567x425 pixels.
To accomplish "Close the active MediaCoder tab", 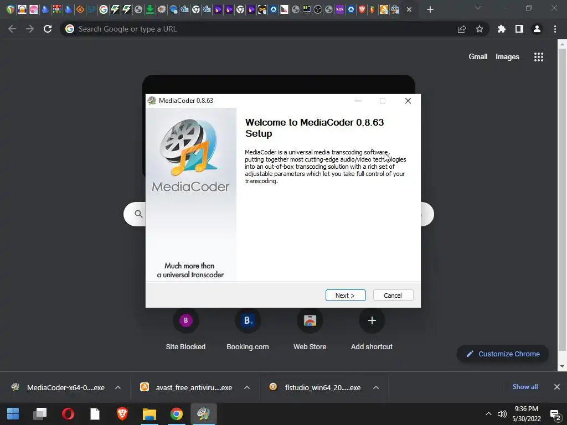I will click(x=409, y=9).
